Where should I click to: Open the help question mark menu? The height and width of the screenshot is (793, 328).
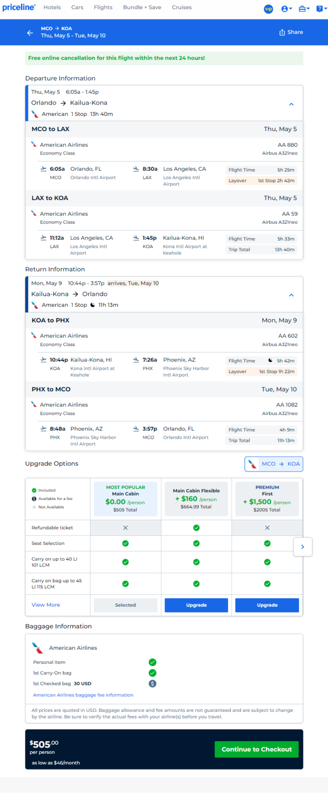[321, 9]
